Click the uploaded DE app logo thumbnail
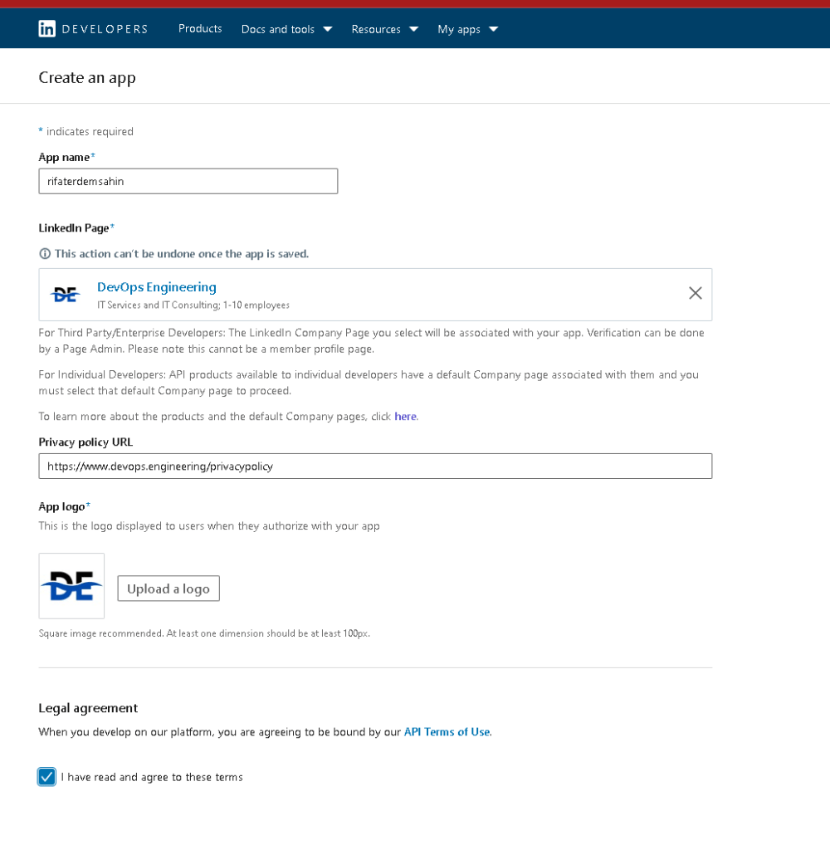The image size is (830, 850). [71, 586]
